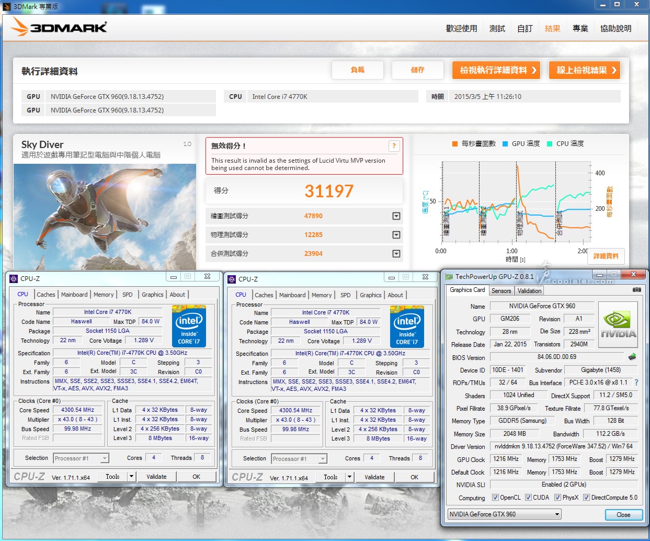Click the Bus Interface question mark in GPU-Z
This screenshot has width=650, height=541.
coord(636,382)
